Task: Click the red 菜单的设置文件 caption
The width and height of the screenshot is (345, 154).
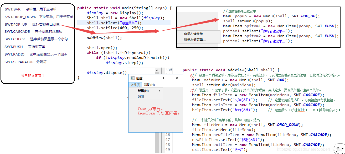Action: coord(33,75)
